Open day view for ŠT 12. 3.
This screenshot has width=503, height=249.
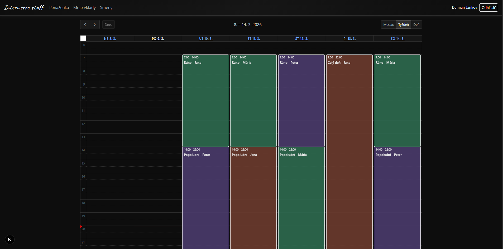(301, 38)
